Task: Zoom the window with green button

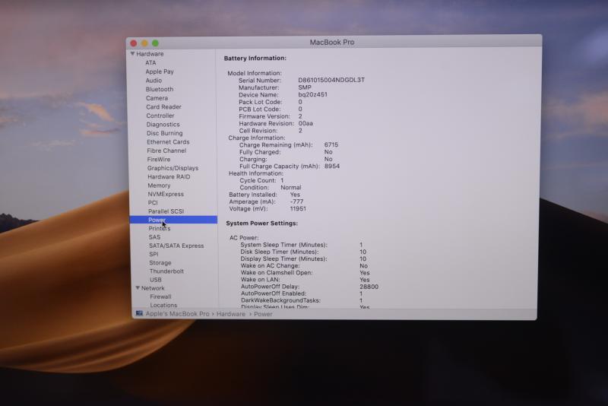Action: (155, 43)
